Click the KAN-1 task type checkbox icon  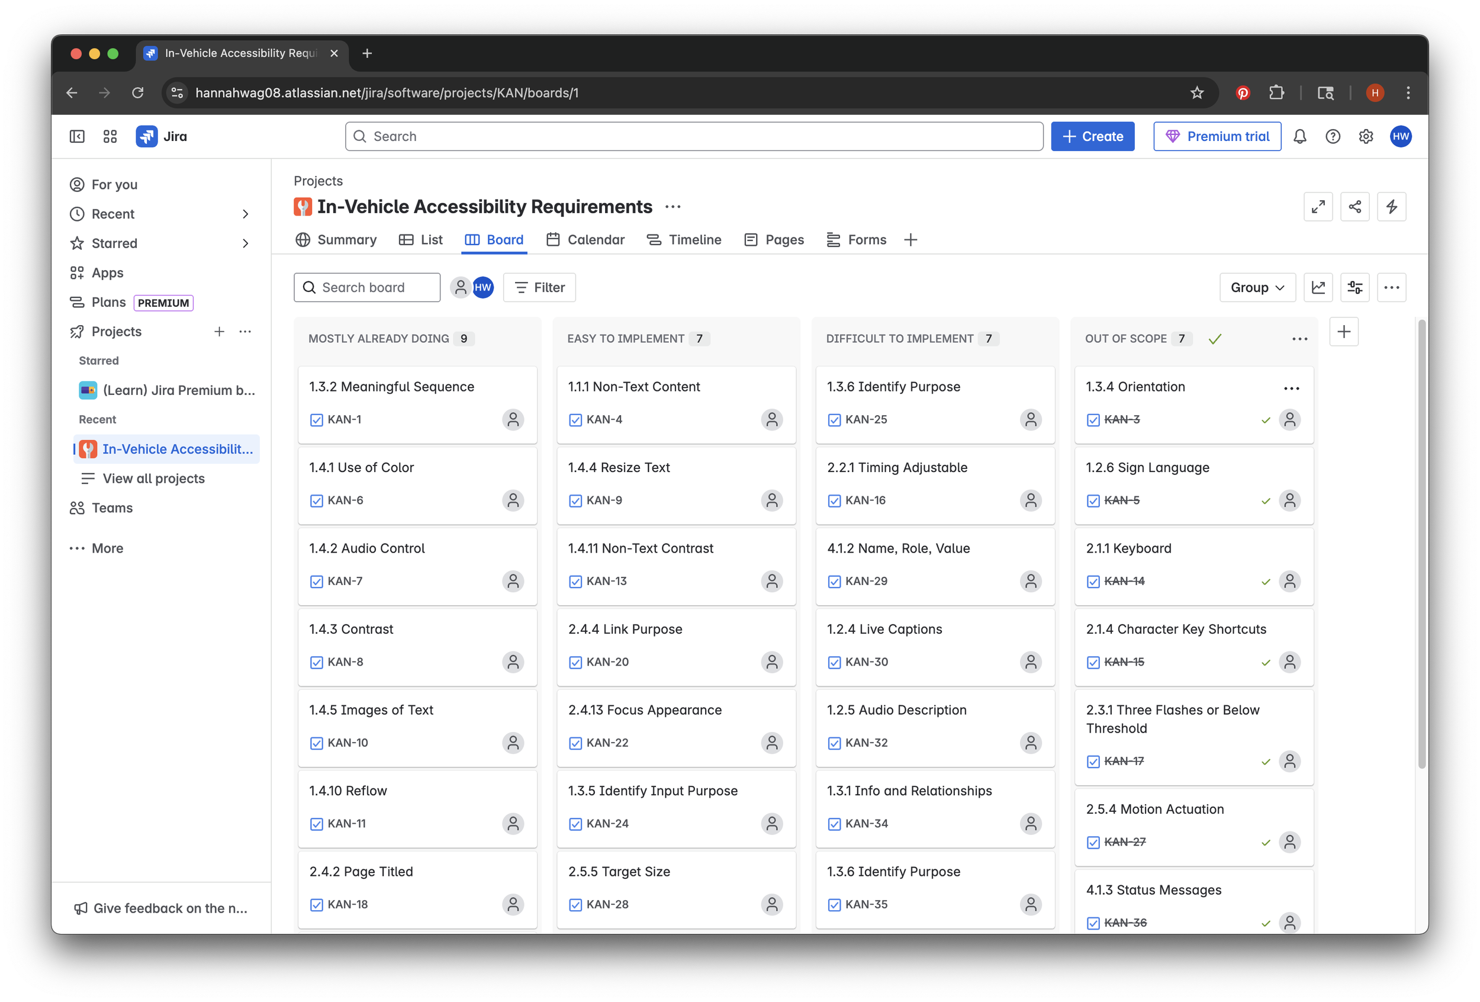[x=316, y=420]
